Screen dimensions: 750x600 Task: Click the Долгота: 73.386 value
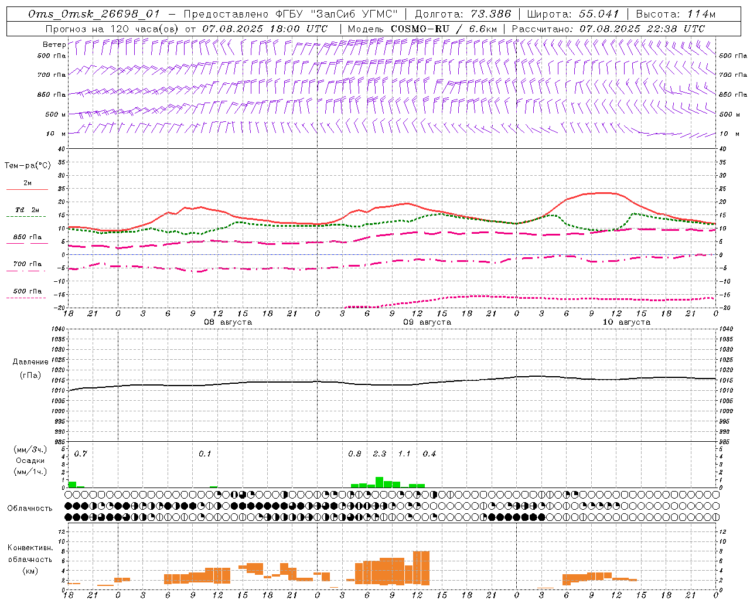coord(463,14)
